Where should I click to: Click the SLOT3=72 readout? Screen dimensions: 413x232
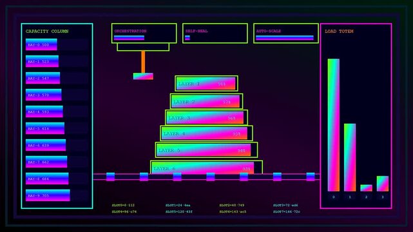pos(285,205)
